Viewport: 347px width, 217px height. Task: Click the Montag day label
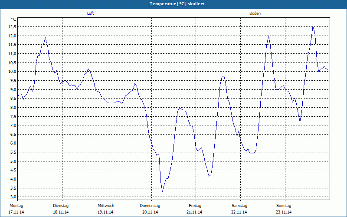tap(16, 206)
